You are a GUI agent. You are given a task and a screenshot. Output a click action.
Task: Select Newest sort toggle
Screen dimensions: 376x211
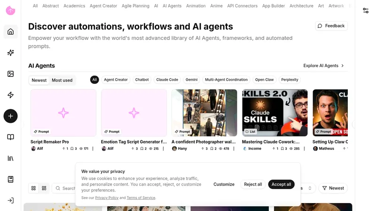click(x=39, y=80)
